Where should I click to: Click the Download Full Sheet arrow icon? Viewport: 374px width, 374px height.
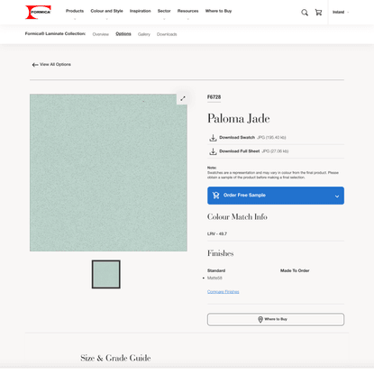tap(213, 151)
